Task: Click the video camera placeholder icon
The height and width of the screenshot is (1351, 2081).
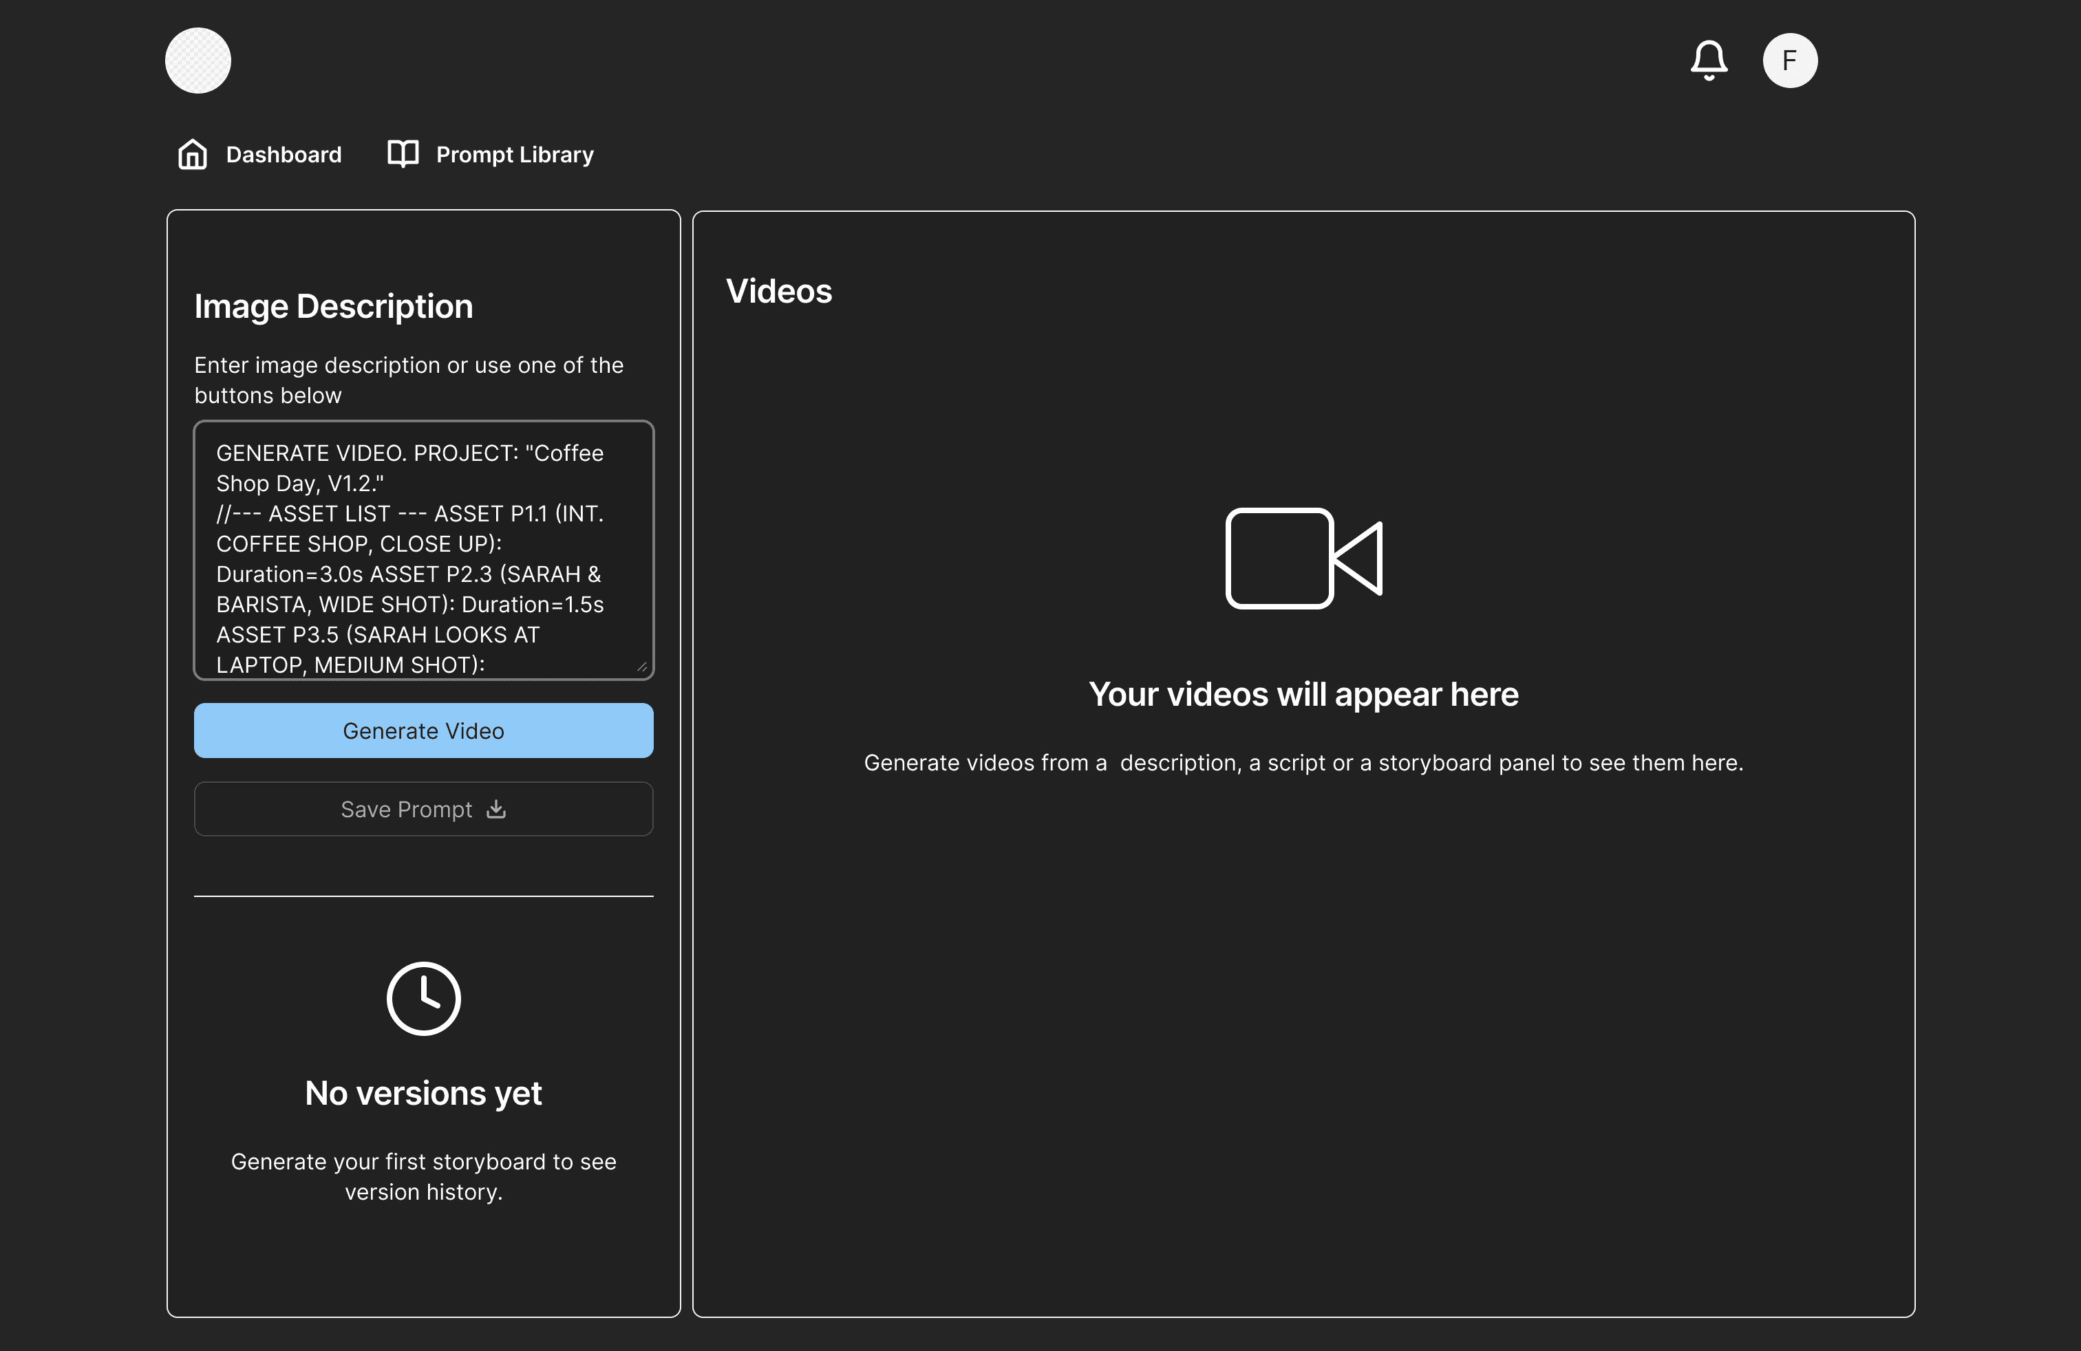Action: tap(1303, 557)
